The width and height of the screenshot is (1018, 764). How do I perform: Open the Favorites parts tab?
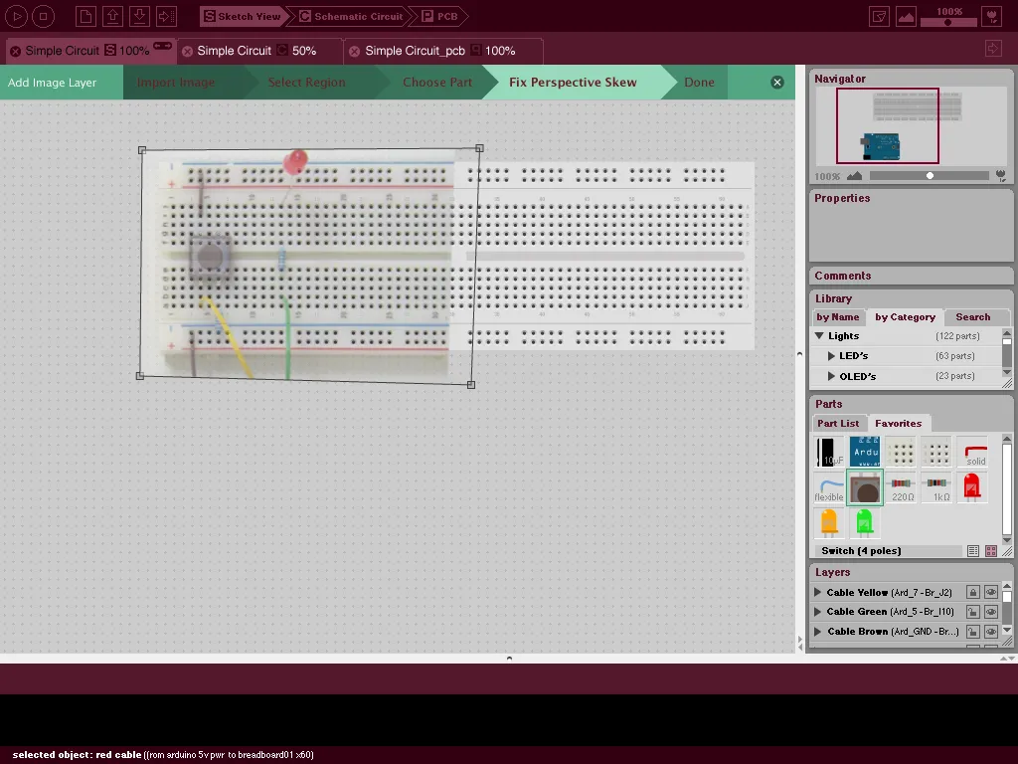click(898, 424)
